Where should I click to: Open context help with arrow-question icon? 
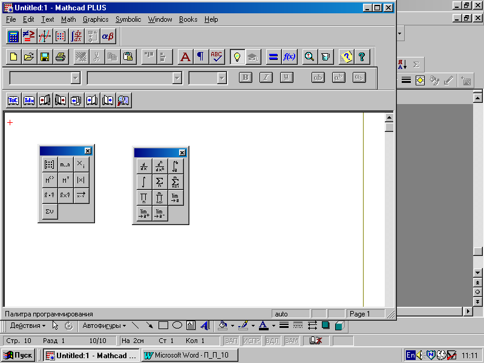(346, 57)
